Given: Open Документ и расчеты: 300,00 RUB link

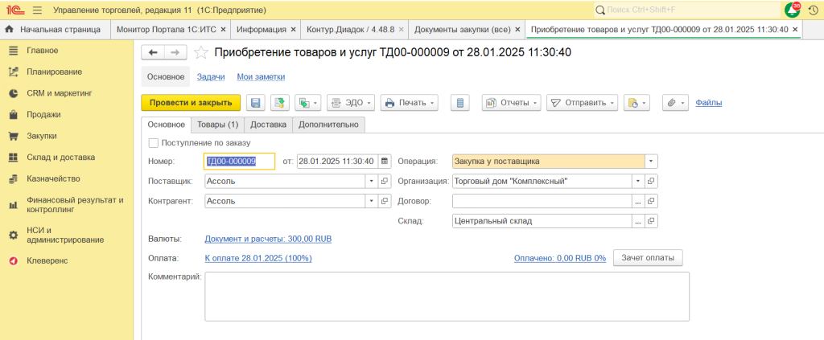Looking at the screenshot, I should [268, 239].
